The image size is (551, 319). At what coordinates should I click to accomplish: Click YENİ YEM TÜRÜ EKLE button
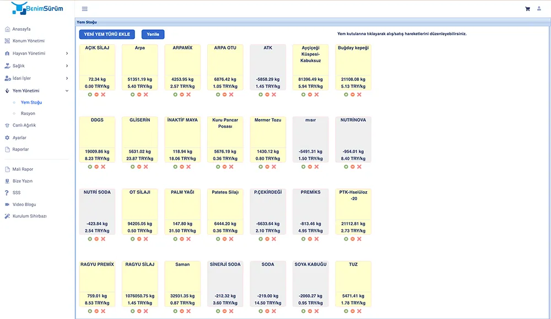tap(107, 34)
